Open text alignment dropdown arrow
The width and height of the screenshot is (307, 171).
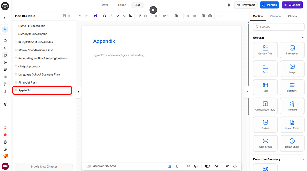(168, 16)
